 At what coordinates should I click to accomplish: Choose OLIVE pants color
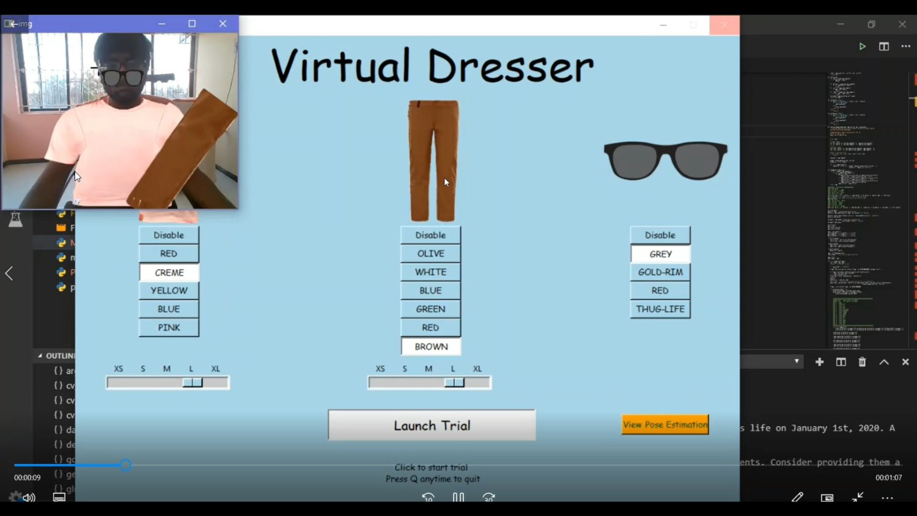click(430, 254)
